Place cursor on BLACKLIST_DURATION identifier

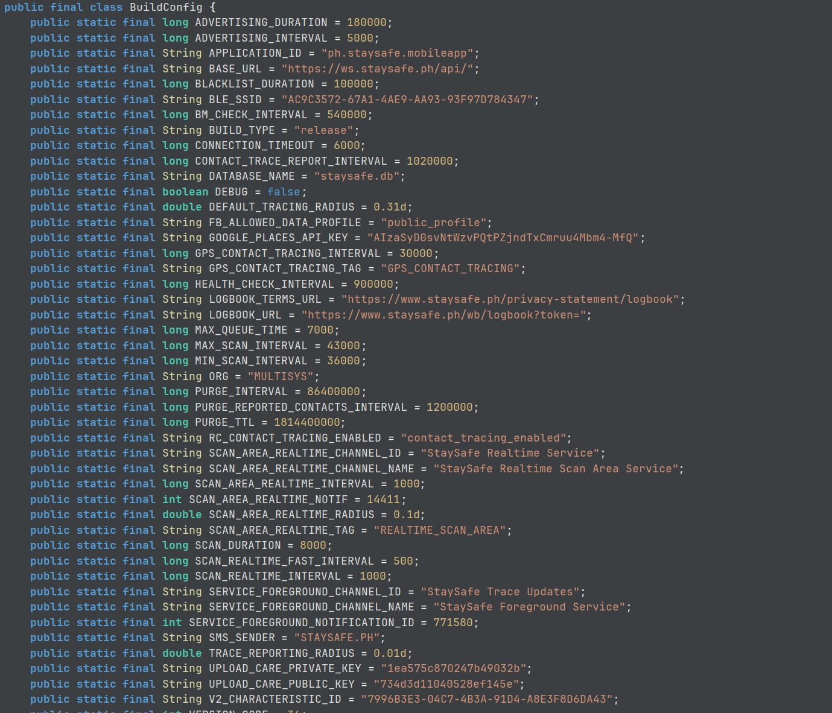(x=255, y=84)
